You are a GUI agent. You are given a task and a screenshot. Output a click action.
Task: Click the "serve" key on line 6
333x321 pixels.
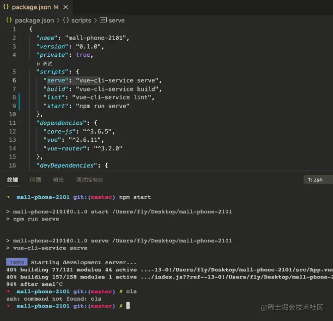point(56,80)
